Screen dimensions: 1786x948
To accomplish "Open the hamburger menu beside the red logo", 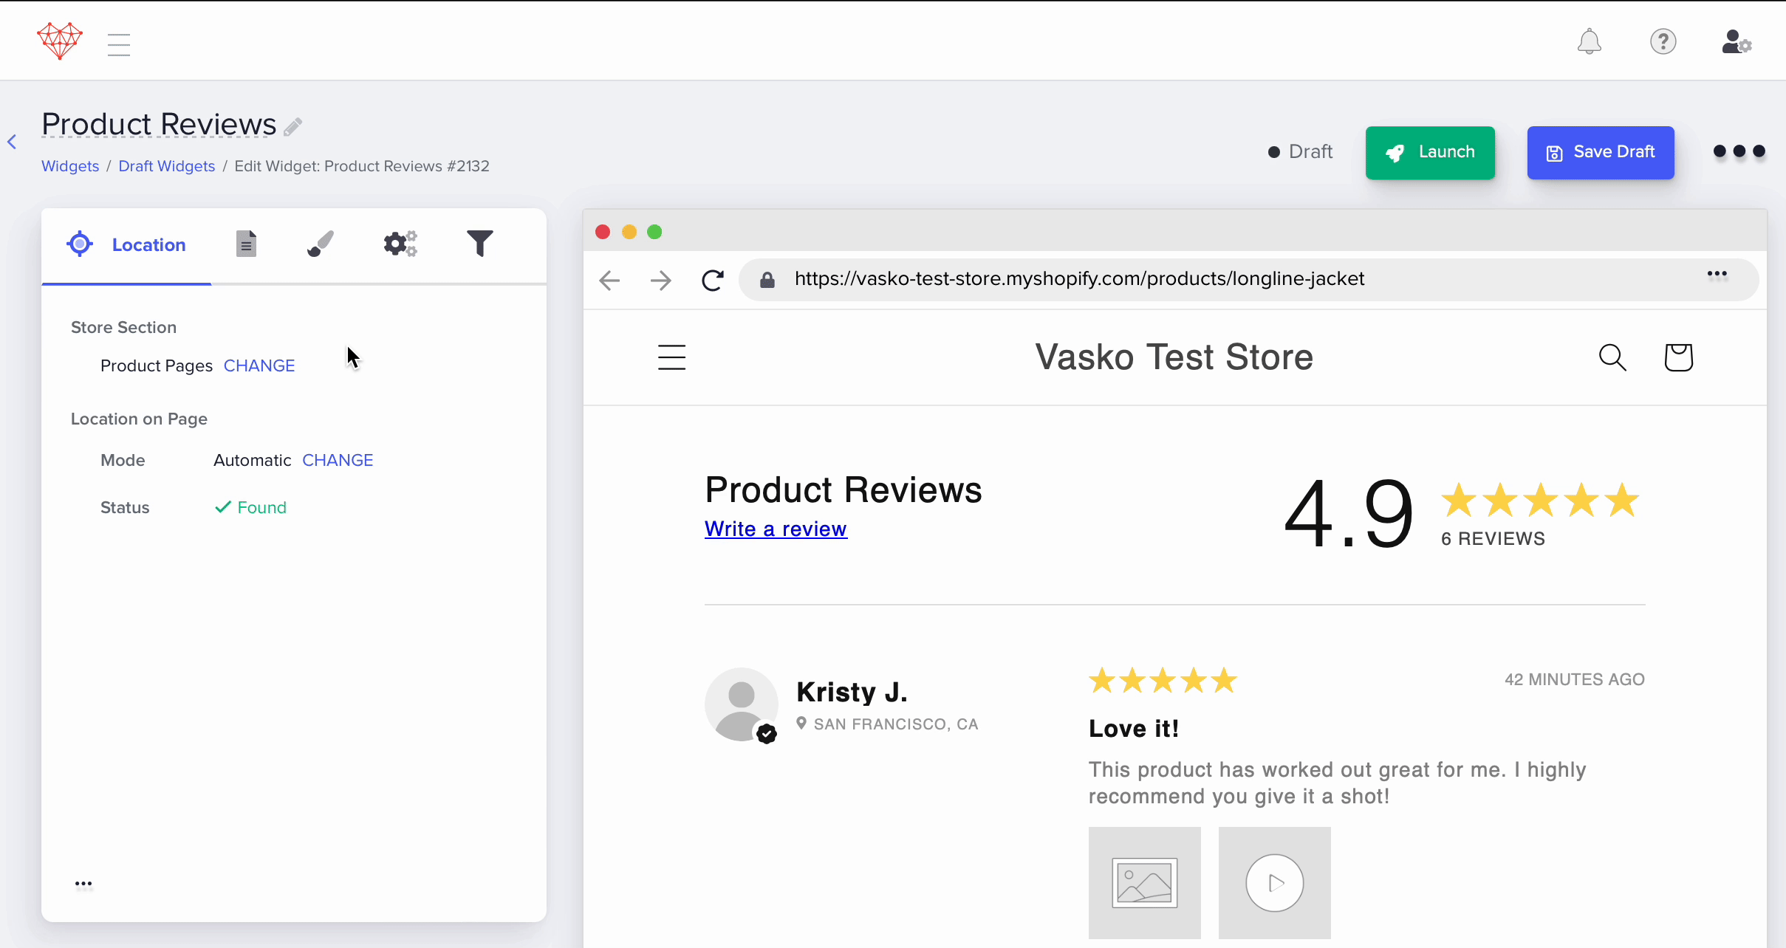I will pyautogui.click(x=119, y=44).
